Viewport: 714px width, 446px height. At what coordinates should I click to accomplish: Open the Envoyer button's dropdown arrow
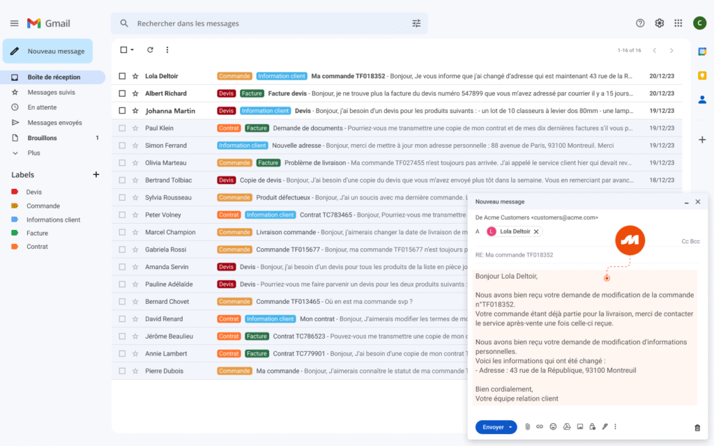coord(511,426)
